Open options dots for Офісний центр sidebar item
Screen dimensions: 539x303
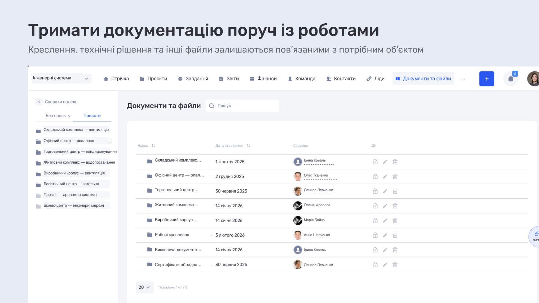[x=110, y=141]
